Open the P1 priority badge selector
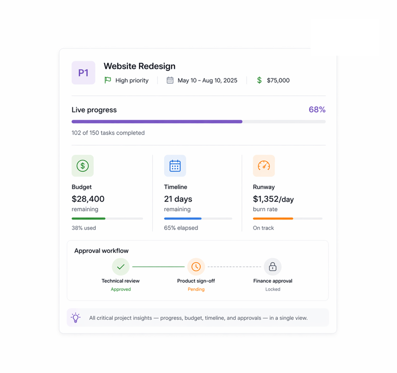The height and width of the screenshot is (373, 397). pos(83,73)
